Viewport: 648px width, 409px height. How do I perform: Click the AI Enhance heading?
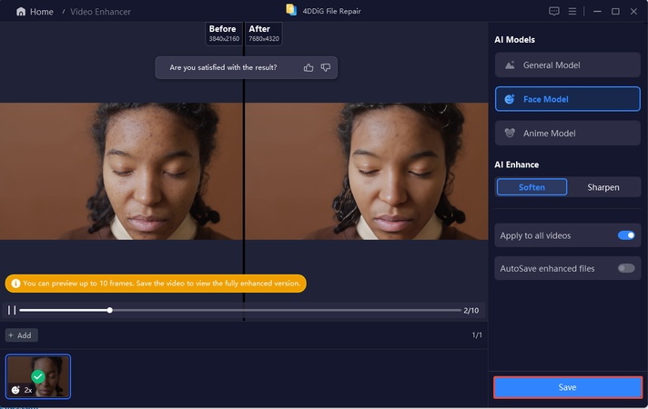click(517, 165)
